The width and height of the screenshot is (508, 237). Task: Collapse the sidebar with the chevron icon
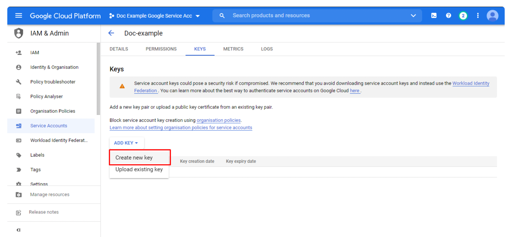coord(19,230)
